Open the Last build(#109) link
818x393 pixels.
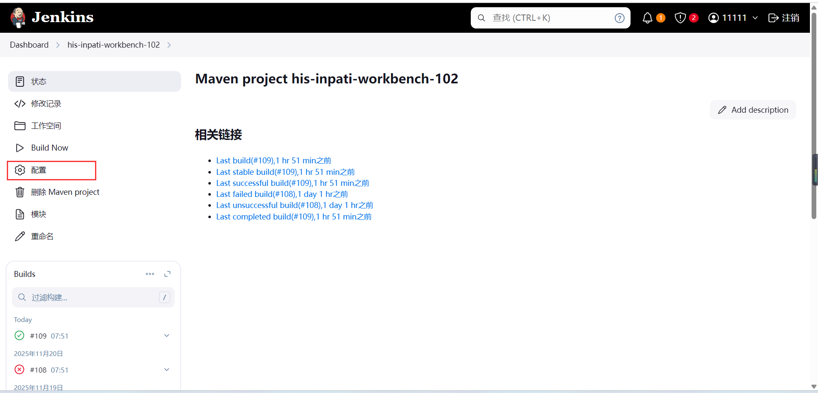(274, 160)
